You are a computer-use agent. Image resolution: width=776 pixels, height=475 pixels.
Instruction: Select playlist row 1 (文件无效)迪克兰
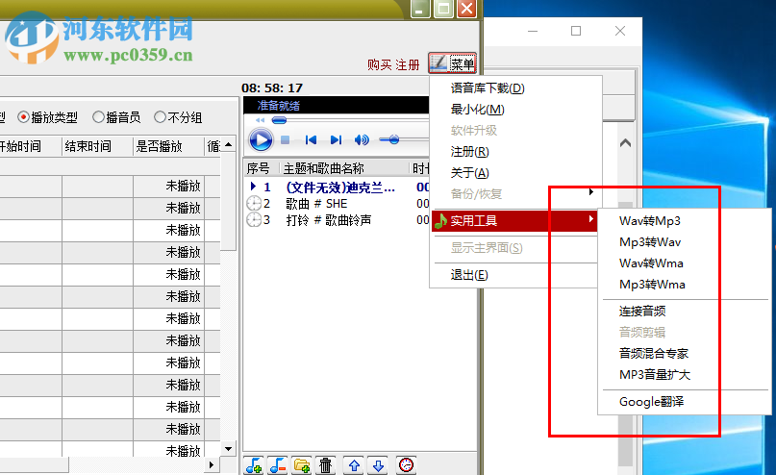click(337, 187)
